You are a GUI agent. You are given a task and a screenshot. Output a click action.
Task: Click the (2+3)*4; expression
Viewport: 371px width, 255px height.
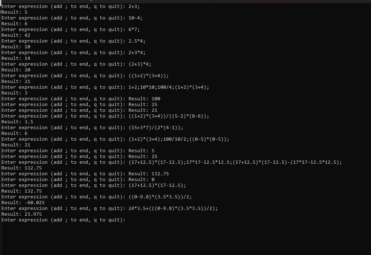(x=140, y=64)
